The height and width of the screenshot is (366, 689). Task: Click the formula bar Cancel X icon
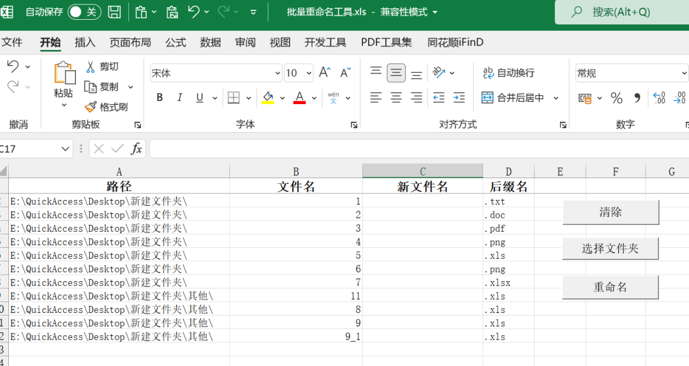pos(99,149)
